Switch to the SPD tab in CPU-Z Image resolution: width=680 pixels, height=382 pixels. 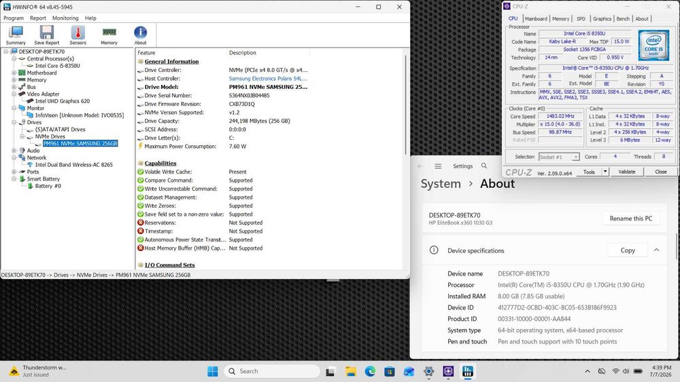581,18
